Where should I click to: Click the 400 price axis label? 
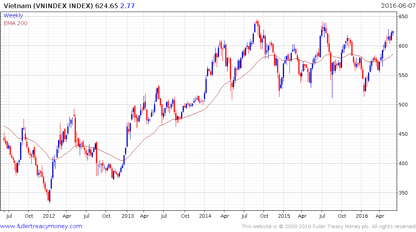(403, 164)
